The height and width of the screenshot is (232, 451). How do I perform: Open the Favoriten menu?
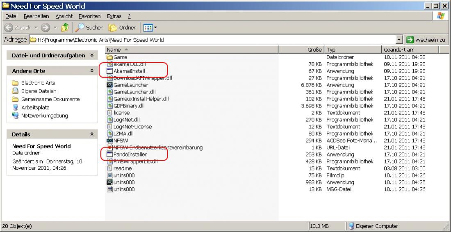pyautogui.click(x=89, y=16)
